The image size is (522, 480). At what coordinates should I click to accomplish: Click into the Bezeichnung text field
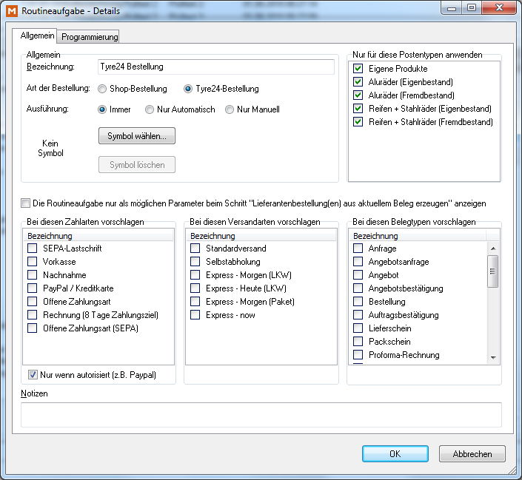tap(215, 67)
